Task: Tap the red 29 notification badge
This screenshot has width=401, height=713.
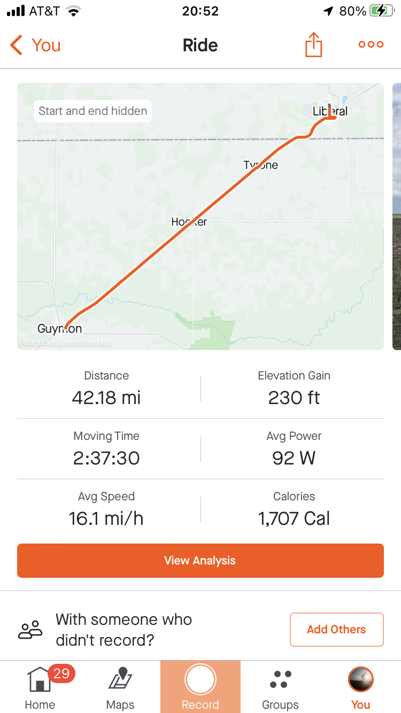Action: (x=61, y=673)
